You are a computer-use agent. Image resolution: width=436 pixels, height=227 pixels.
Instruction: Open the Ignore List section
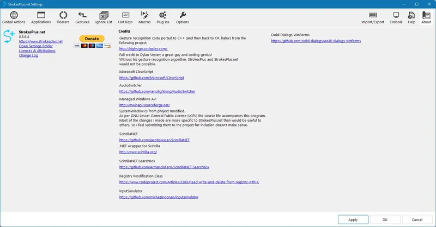[104, 17]
